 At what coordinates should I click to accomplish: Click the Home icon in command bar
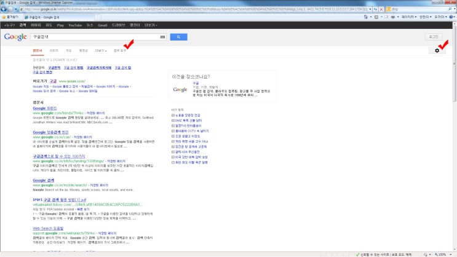coord(366,17)
